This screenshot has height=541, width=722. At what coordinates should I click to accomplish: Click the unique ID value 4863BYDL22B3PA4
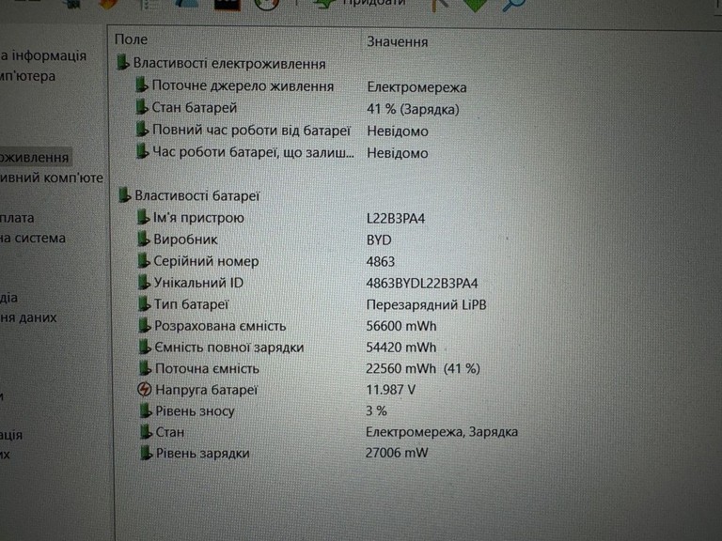tap(422, 283)
